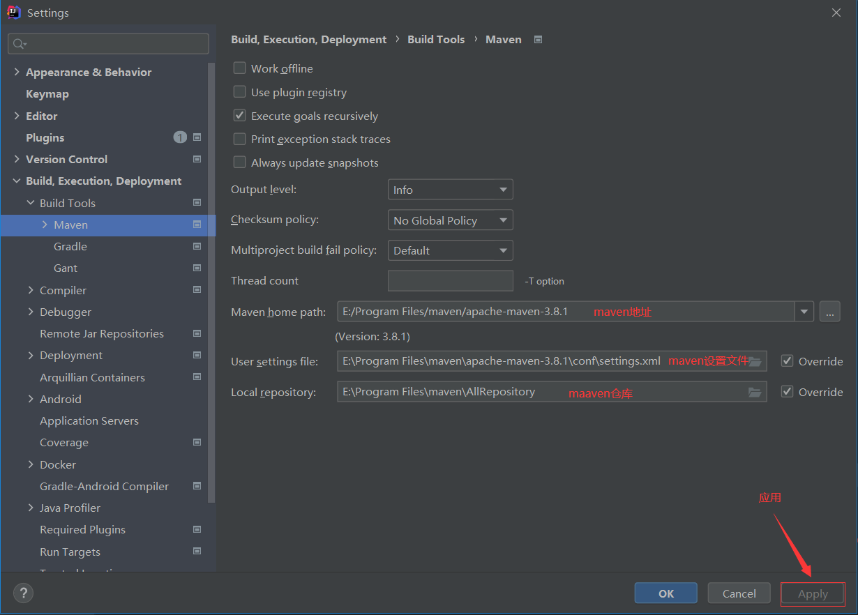Image resolution: width=858 pixels, height=615 pixels.
Task: Click project-level icon next to Maven breadcrumb
Action: (x=538, y=40)
